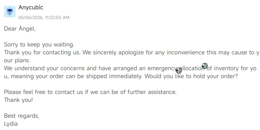Viewport: 260px width, 130px height.
Task: Click the Anycubic robot avatar icon
Action: (10, 12)
